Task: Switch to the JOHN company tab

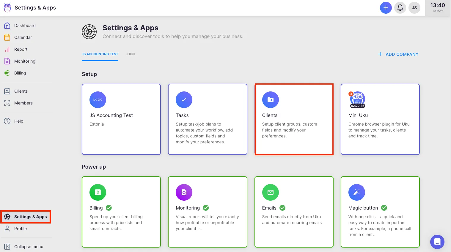Action: [130, 54]
